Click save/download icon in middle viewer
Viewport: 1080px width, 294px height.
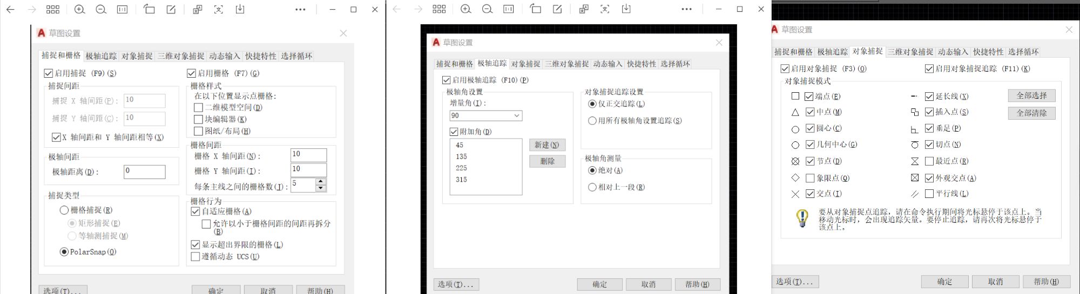point(626,9)
